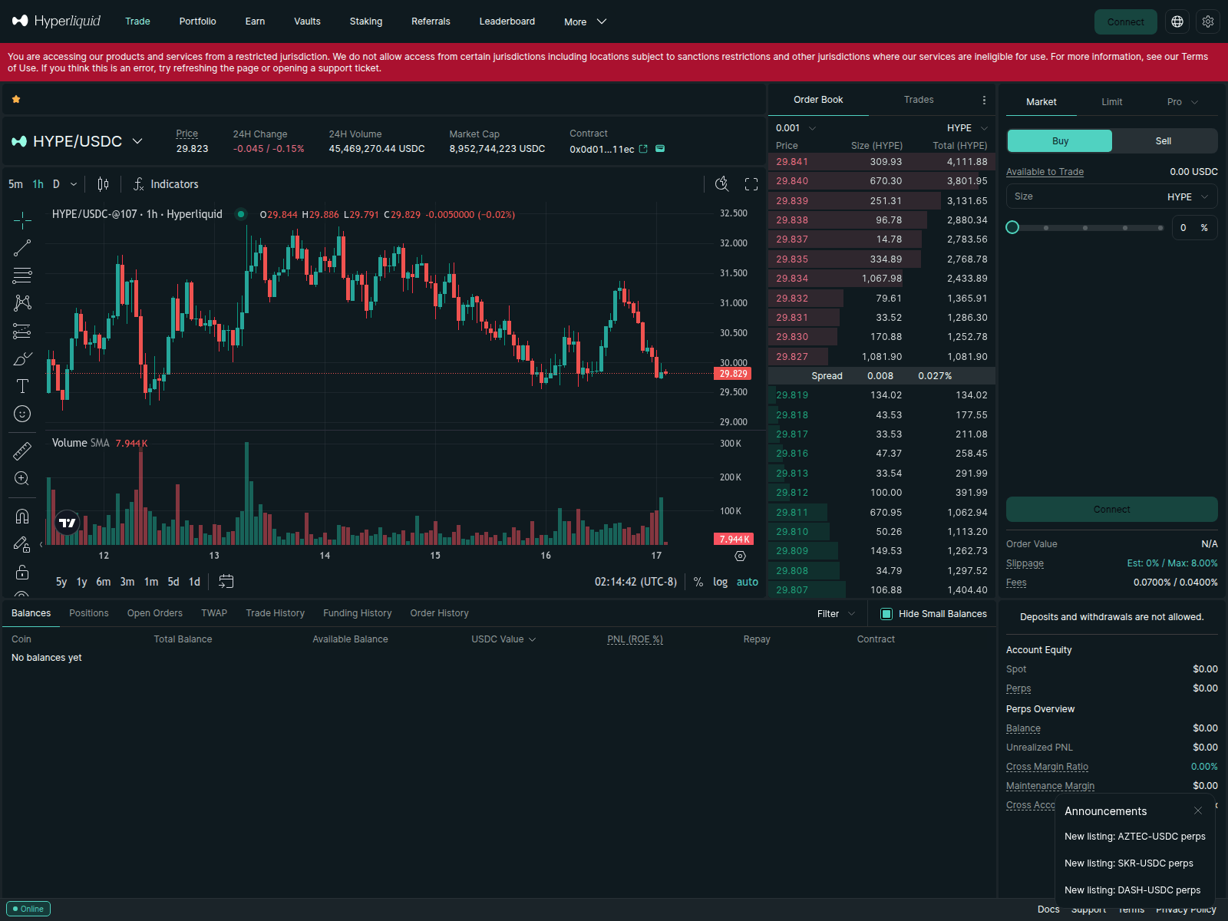
Task: Open the candlestick chart style icon
Action: click(103, 184)
